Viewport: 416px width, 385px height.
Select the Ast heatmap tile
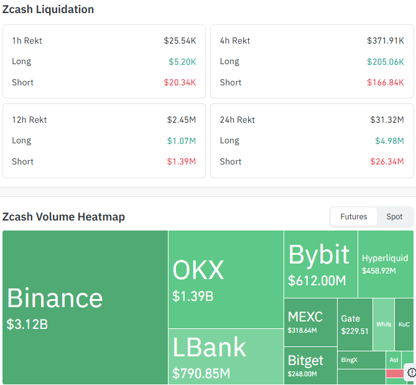[394, 360]
